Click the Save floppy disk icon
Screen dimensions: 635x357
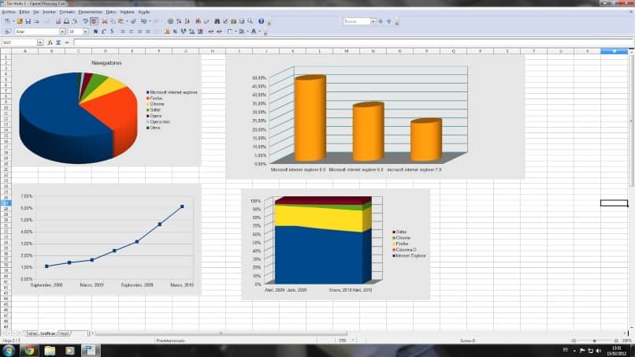(28, 21)
